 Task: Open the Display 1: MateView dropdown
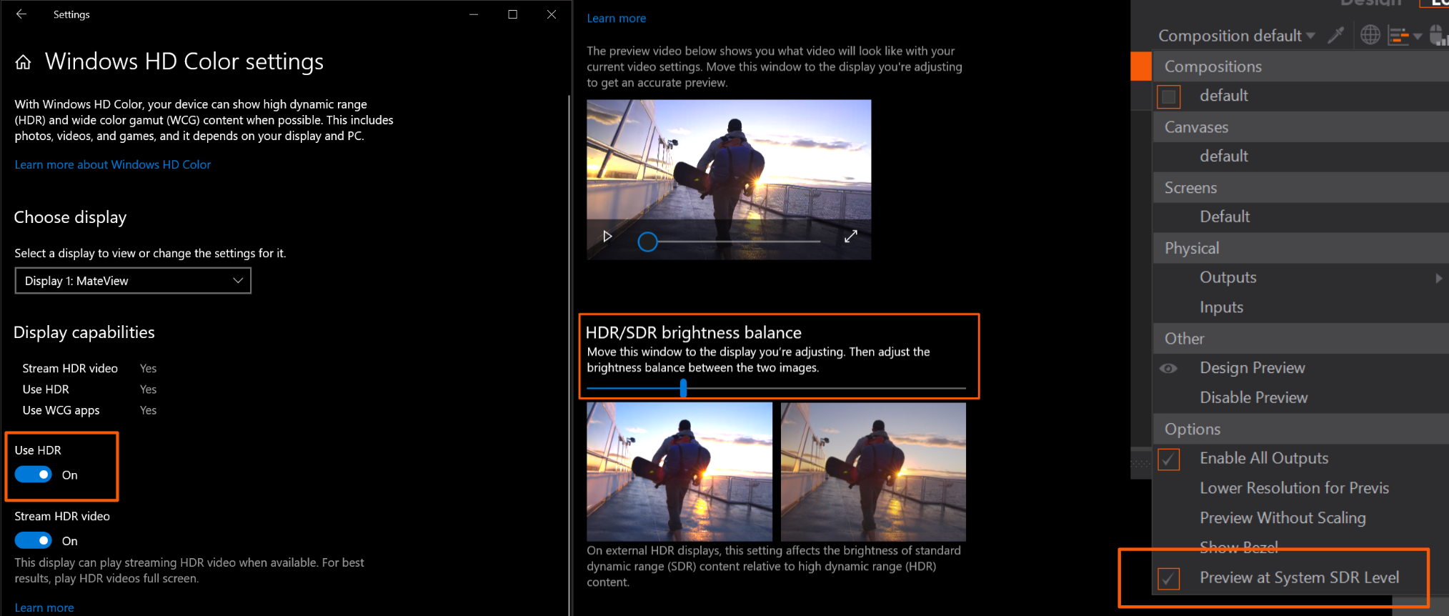pos(133,281)
